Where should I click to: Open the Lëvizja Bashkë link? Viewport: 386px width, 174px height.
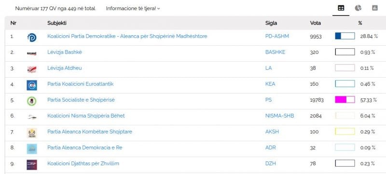(65, 52)
